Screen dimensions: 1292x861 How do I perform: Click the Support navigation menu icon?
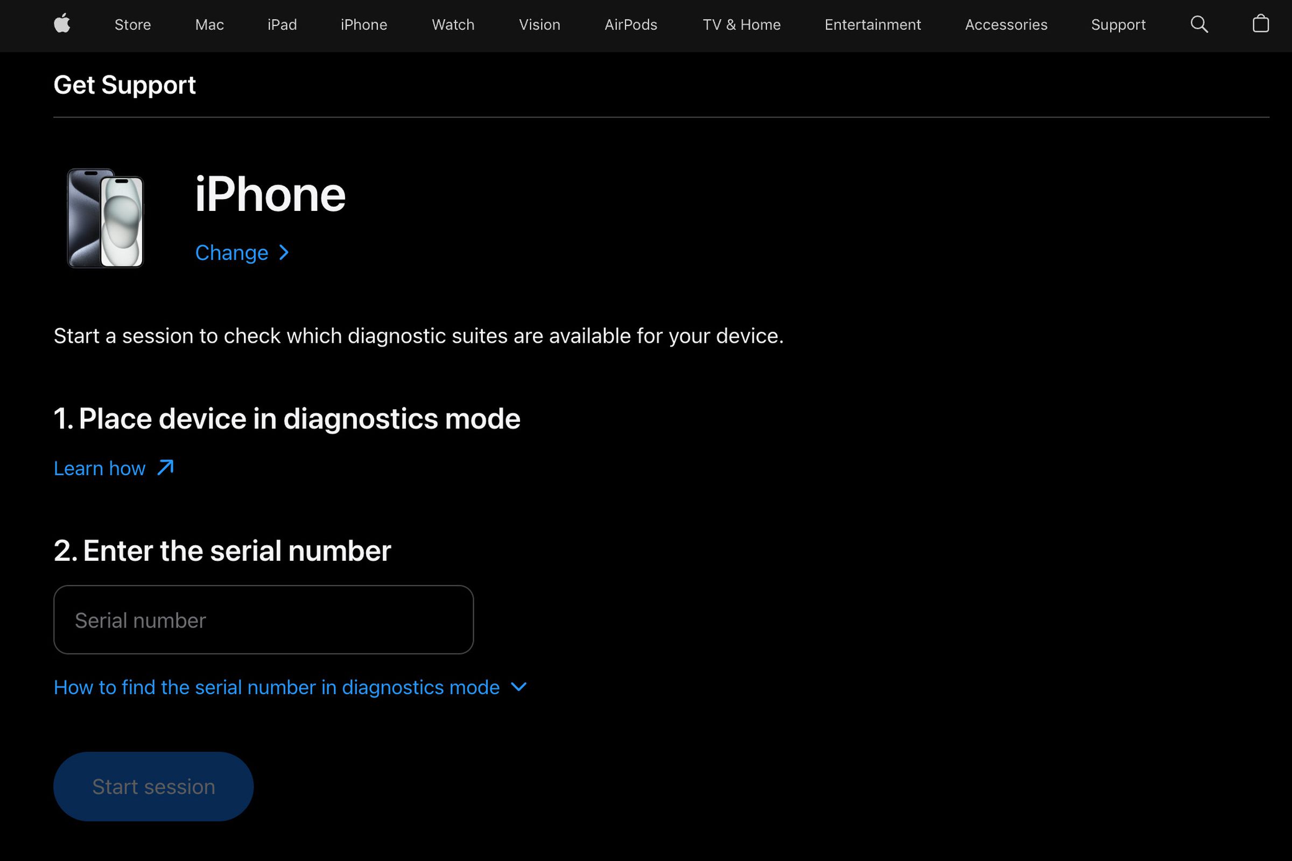tap(1118, 24)
